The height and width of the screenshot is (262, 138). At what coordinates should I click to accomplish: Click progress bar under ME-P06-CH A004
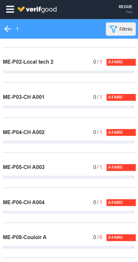(69, 212)
